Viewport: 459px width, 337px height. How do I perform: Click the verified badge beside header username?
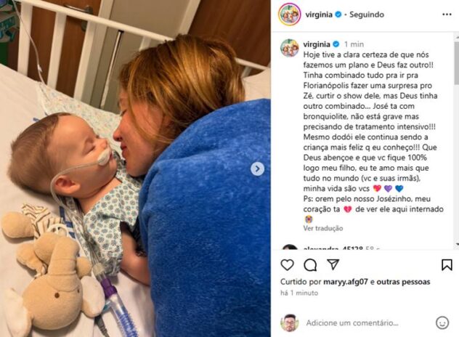338,15
